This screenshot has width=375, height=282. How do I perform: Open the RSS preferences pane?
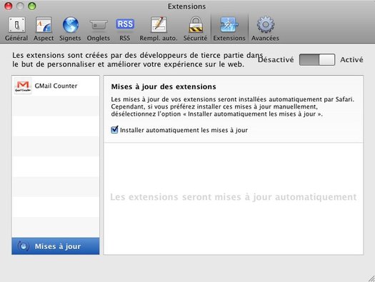[x=125, y=29]
